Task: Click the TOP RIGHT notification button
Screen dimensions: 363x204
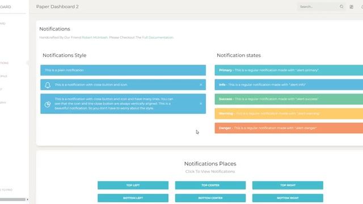Action: (288, 185)
